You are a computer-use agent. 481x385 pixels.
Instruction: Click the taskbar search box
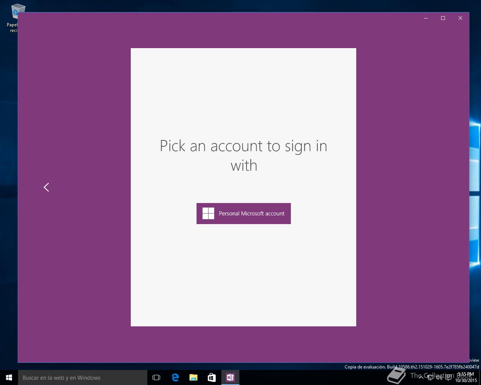click(83, 377)
